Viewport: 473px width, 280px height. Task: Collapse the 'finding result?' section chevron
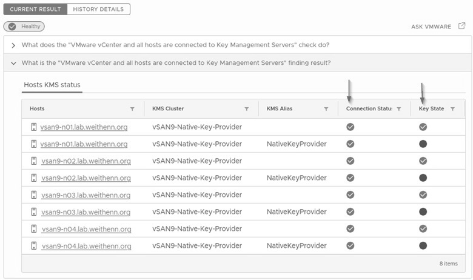13,63
